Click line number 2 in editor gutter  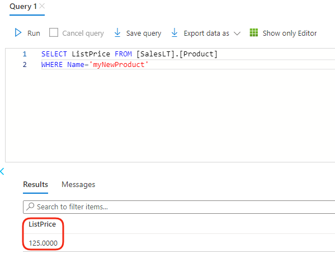tap(25, 65)
